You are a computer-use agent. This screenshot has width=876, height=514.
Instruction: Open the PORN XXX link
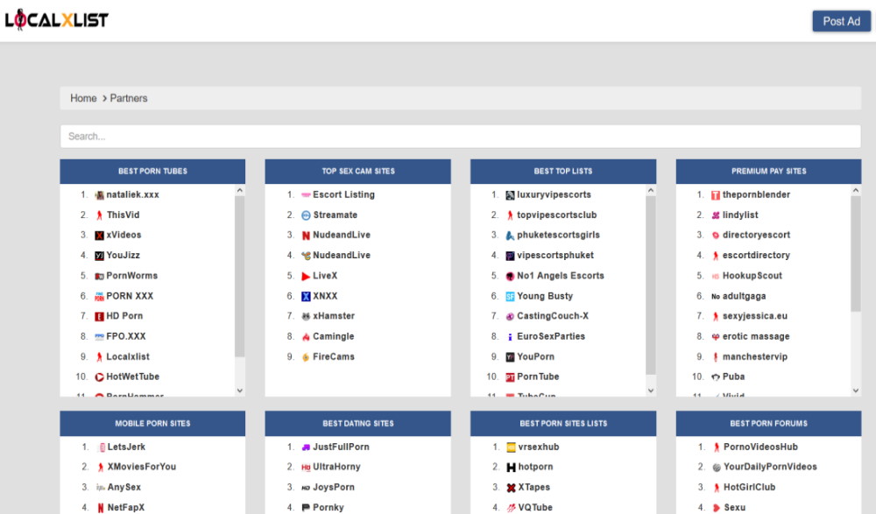click(130, 296)
